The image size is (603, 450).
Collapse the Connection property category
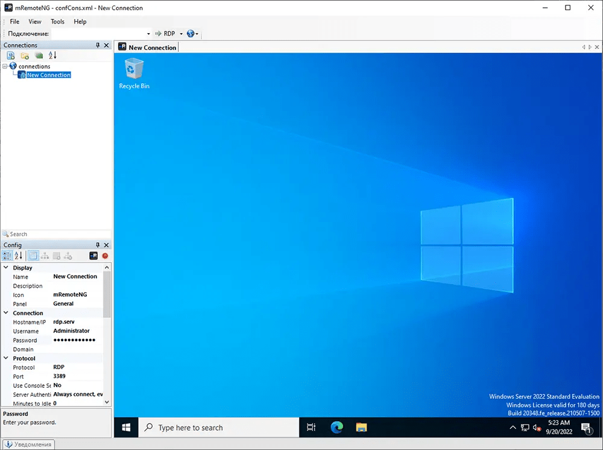click(6, 312)
